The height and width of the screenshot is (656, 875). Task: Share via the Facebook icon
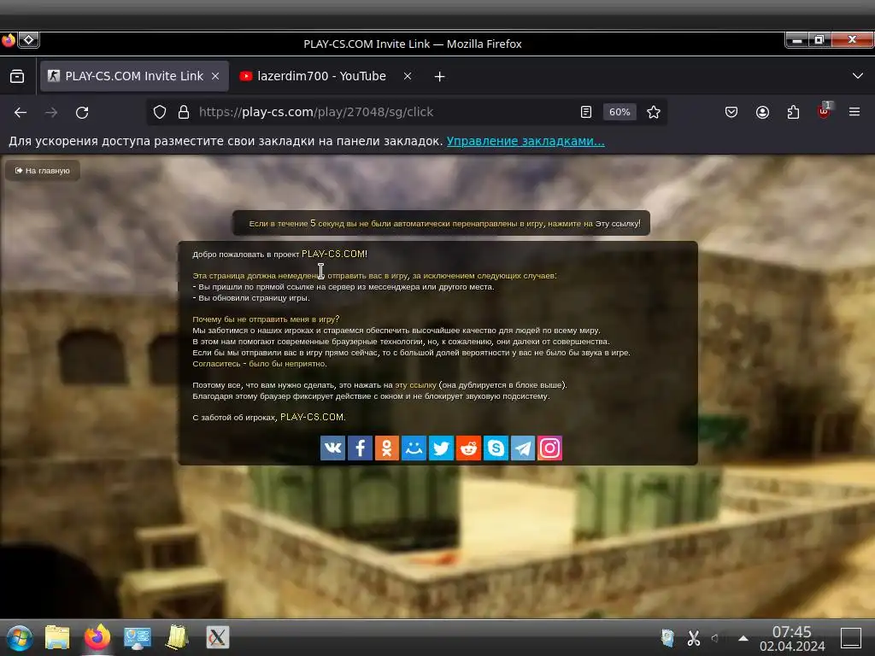[x=360, y=448]
